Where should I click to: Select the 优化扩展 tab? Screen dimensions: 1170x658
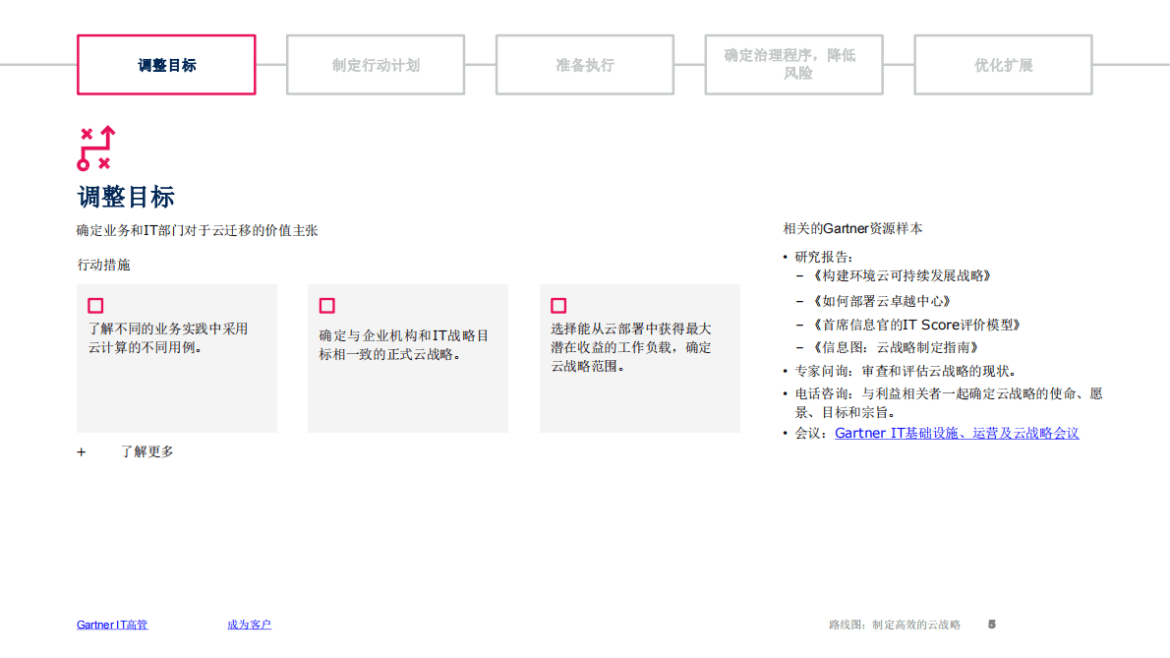[1003, 65]
